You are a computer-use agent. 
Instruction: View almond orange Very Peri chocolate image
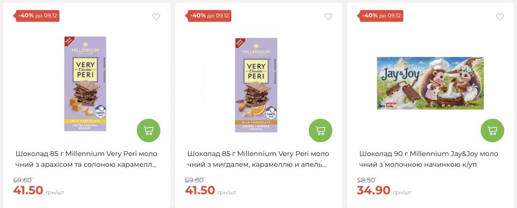point(256,84)
